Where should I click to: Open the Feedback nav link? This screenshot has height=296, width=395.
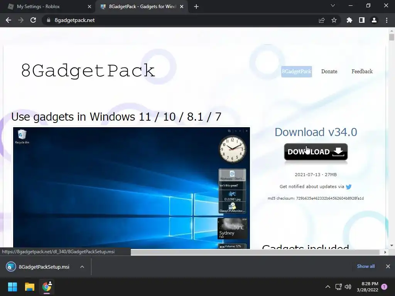pyautogui.click(x=362, y=71)
